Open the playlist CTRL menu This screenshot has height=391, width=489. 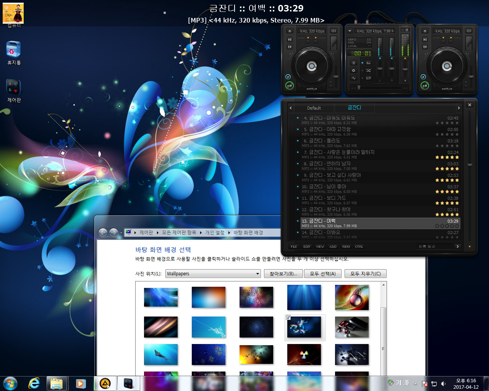(x=359, y=247)
